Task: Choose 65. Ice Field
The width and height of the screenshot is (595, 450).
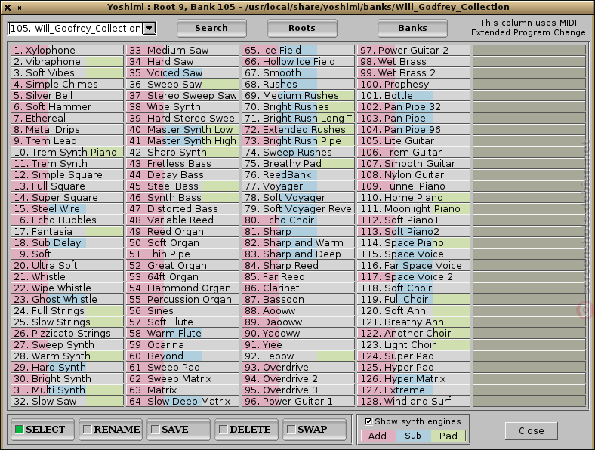Action: click(298, 50)
